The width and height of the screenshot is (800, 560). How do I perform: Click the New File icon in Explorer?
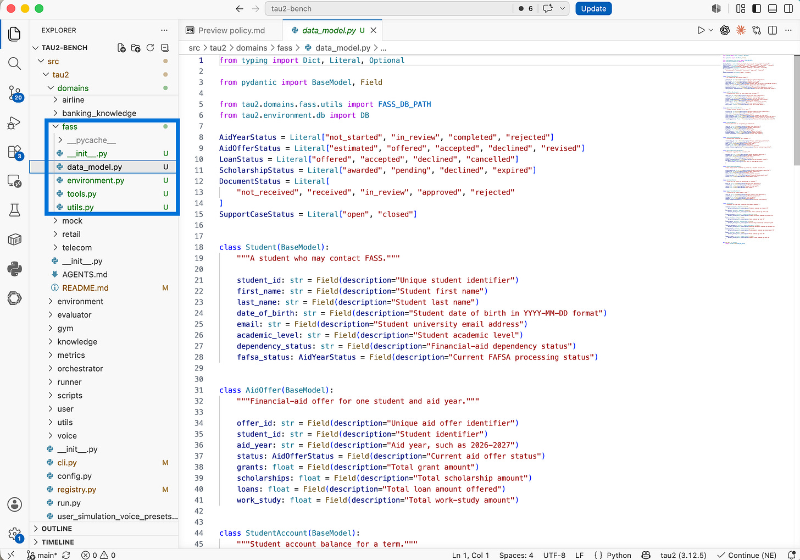click(x=122, y=48)
